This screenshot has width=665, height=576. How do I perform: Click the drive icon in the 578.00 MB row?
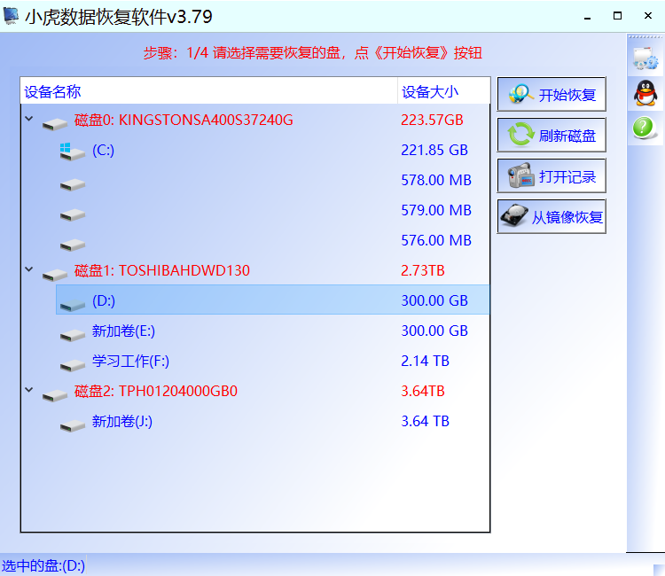73,184
